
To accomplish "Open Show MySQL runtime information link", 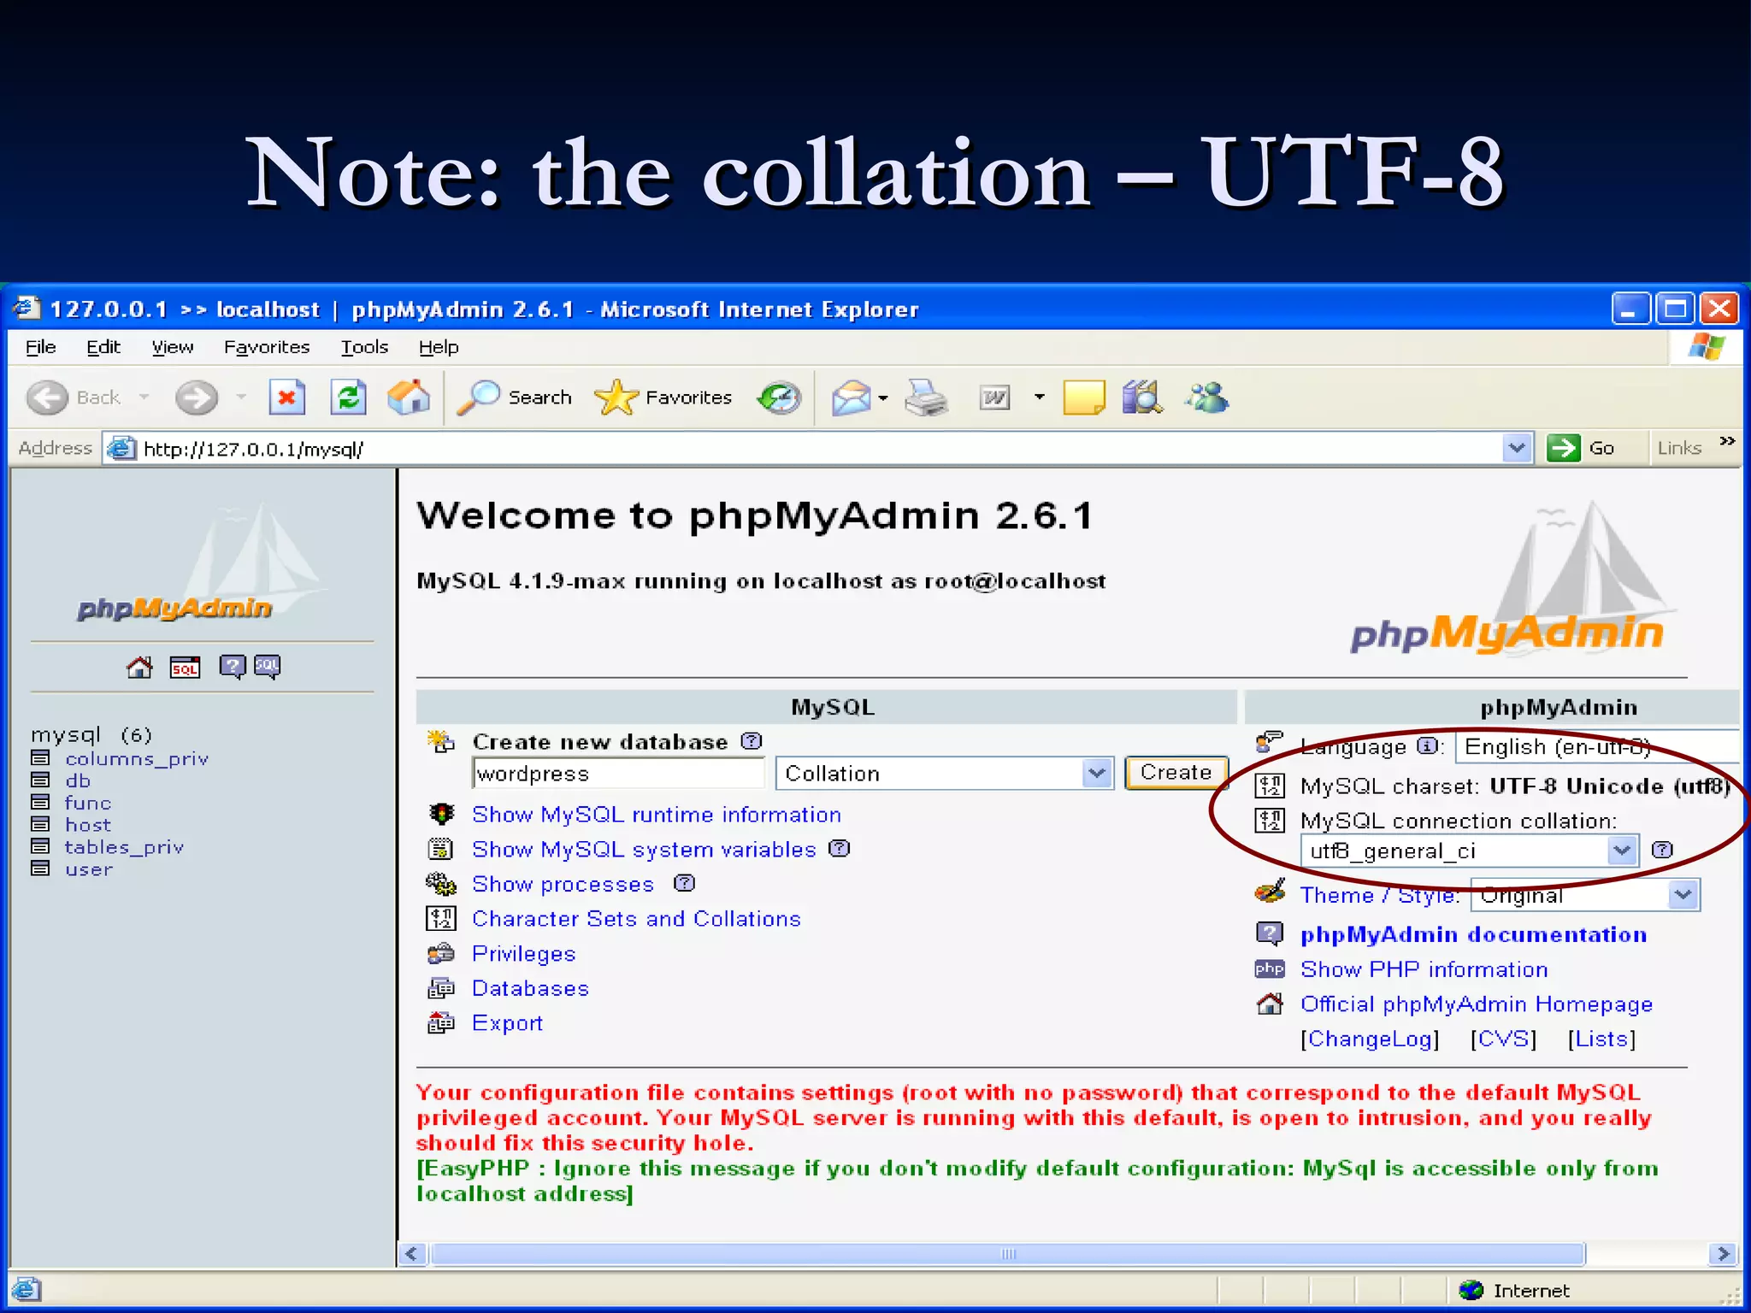I will (x=657, y=815).
